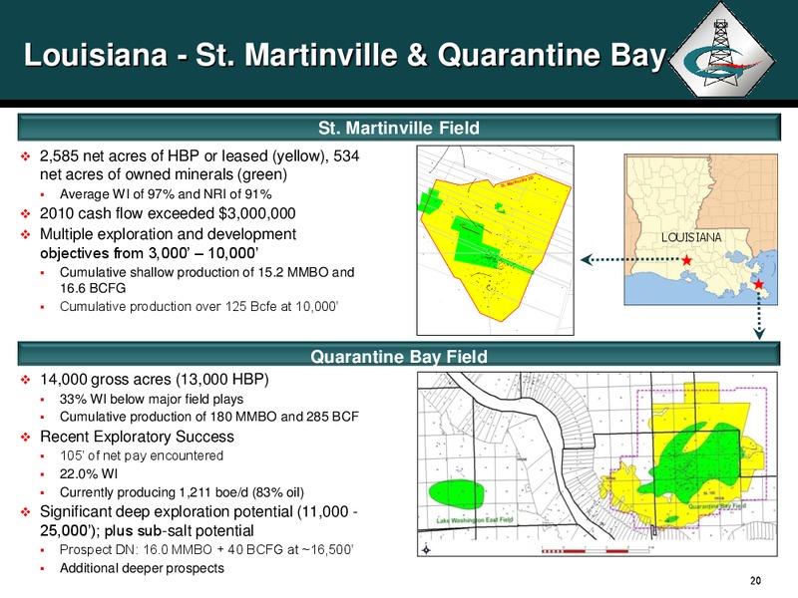Open the St. Martinville field map image
Image resolution: width=798 pixels, height=598 pixels.
click(495, 240)
